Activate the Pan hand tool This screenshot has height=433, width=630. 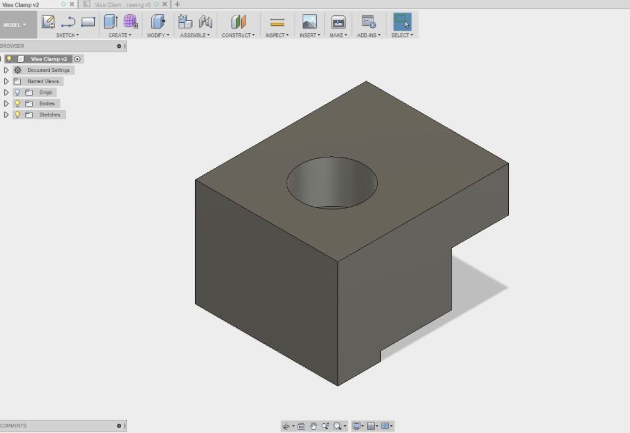click(313, 426)
